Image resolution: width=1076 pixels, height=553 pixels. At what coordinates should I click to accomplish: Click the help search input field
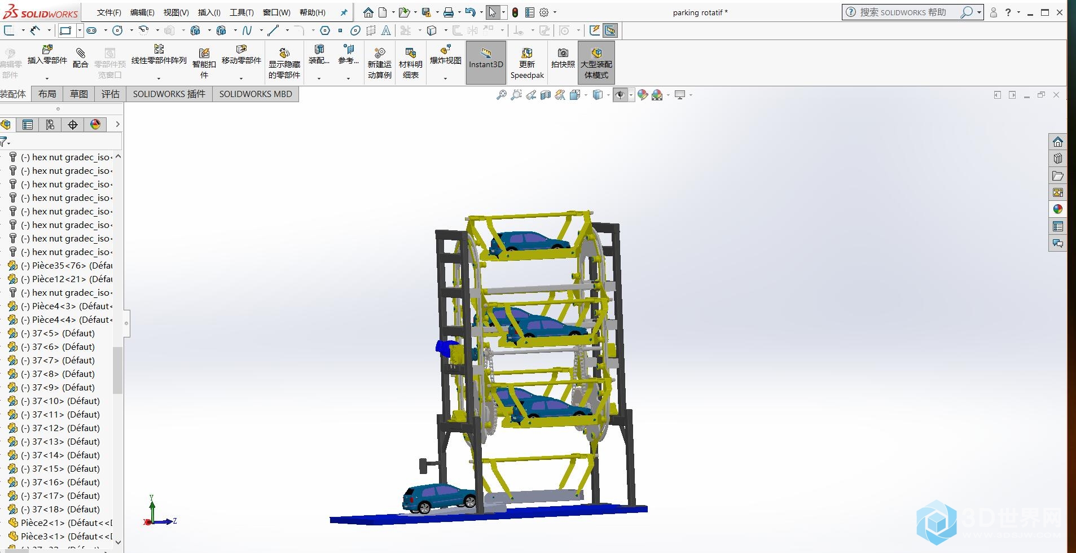[908, 12]
